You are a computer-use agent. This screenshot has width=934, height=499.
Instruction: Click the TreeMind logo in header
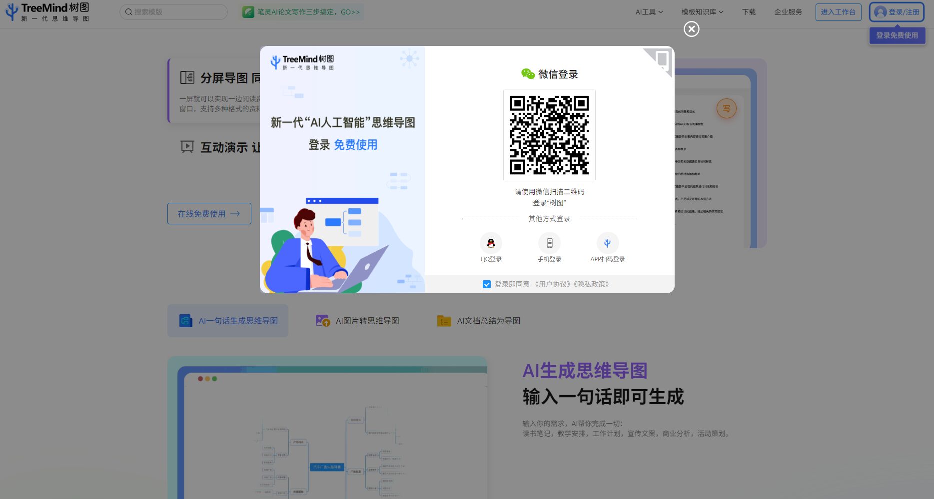tap(47, 12)
